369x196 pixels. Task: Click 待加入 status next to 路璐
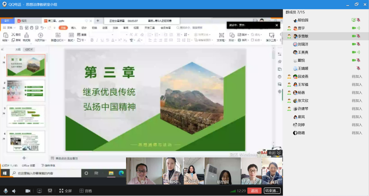pyautogui.click(x=357, y=133)
